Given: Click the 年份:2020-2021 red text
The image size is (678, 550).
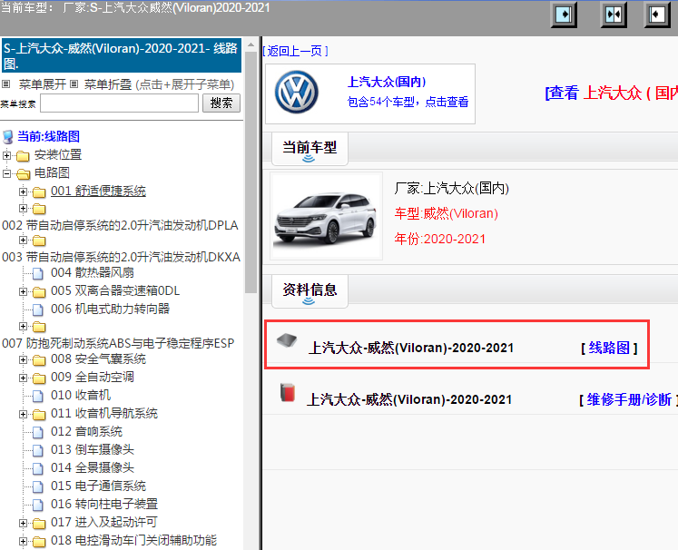Looking at the screenshot, I should coord(440,239).
